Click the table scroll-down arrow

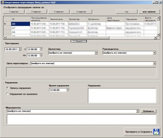point(158,35)
